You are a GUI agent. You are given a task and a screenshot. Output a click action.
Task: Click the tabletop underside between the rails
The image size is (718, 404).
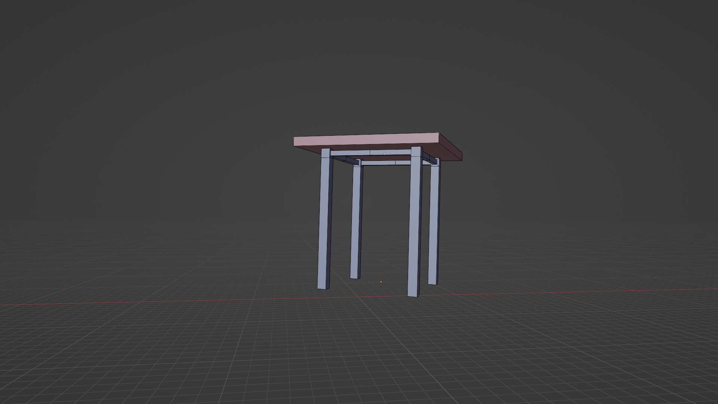[x=381, y=158]
